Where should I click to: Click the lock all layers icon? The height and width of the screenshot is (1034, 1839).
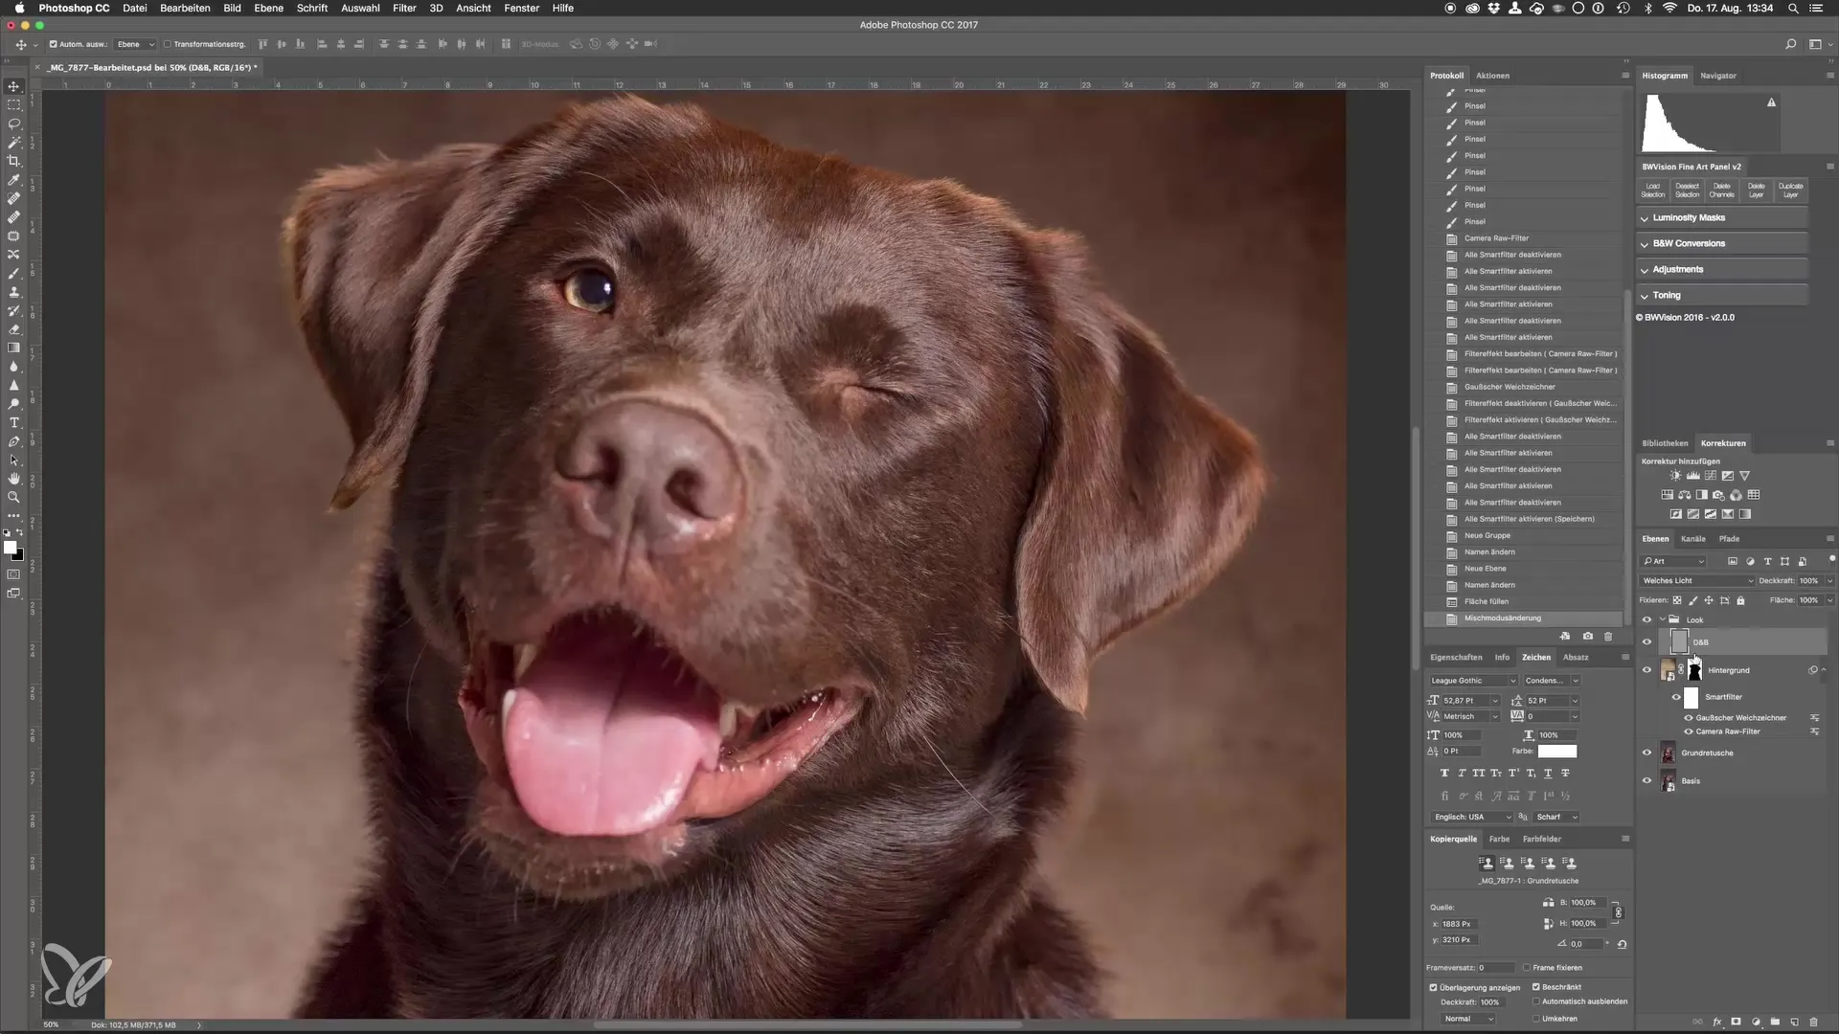point(1740,600)
